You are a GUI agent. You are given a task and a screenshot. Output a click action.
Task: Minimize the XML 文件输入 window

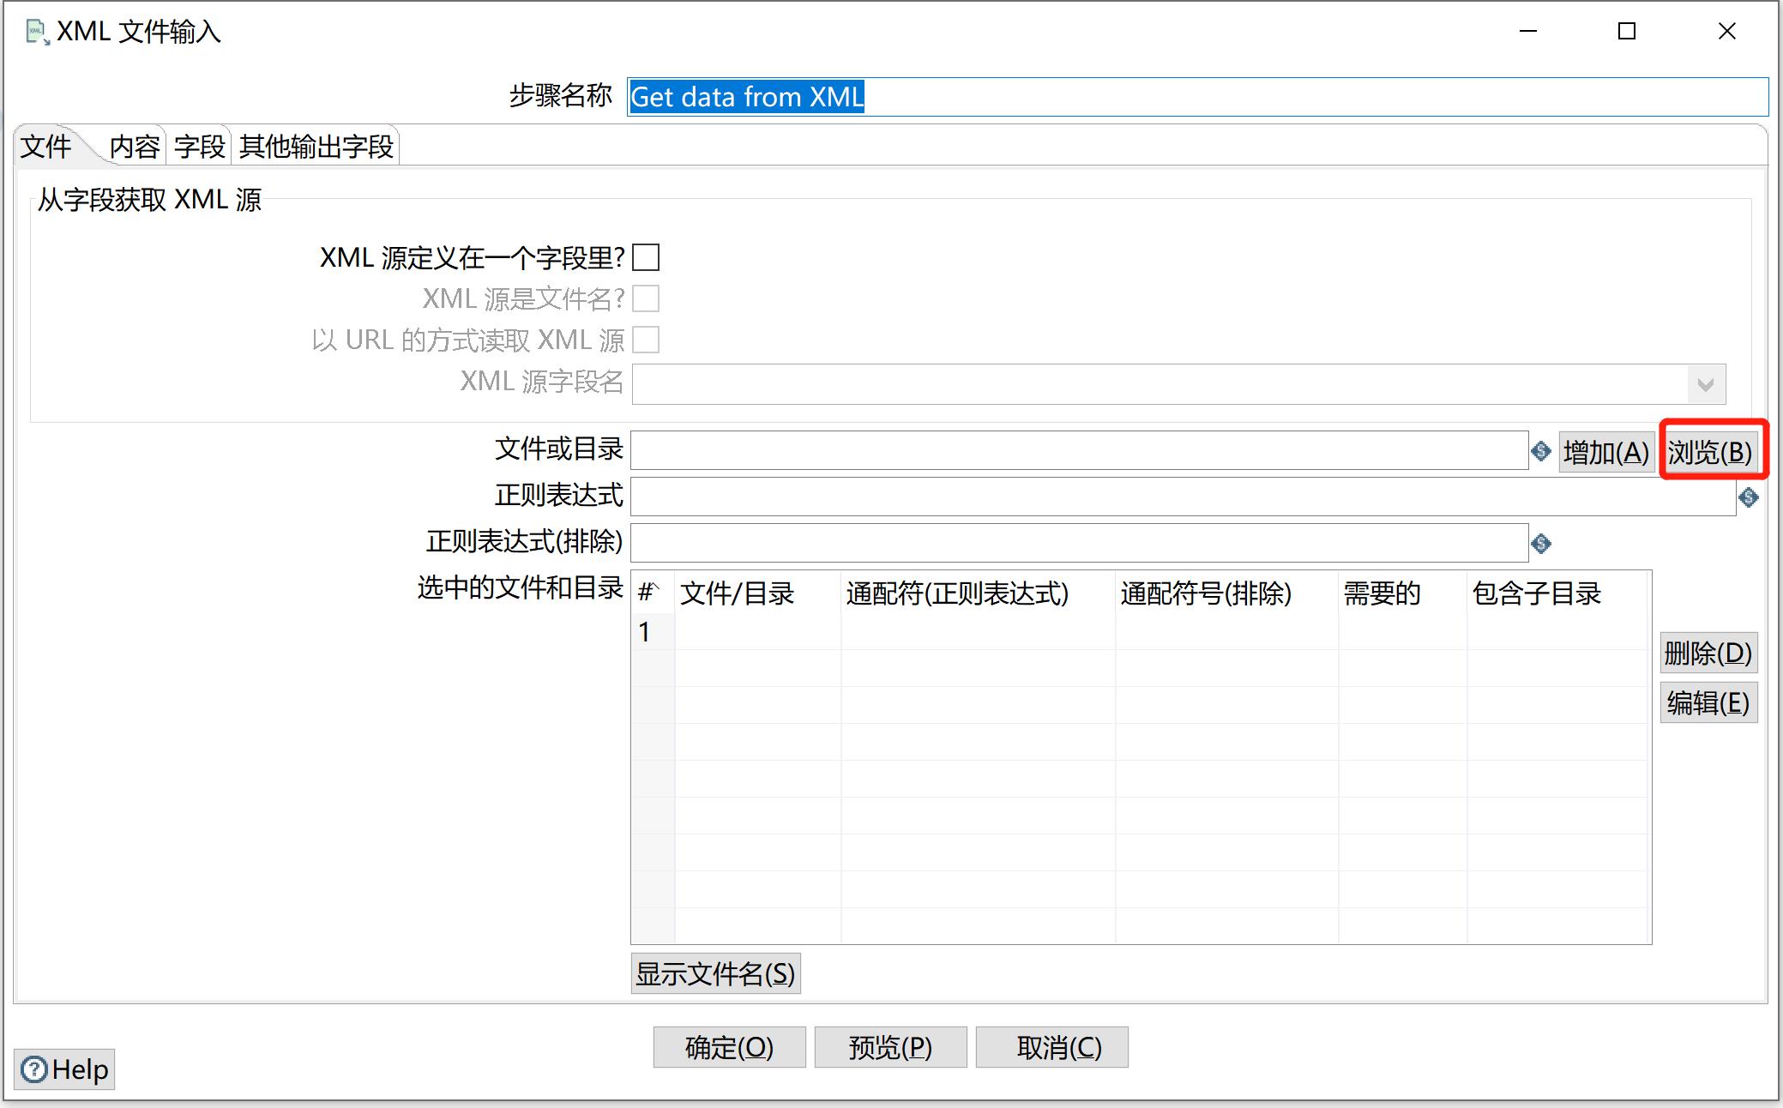point(1527,32)
